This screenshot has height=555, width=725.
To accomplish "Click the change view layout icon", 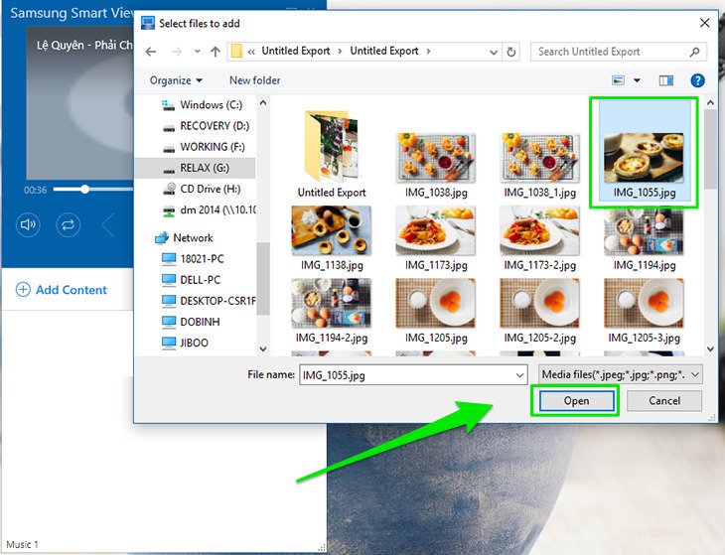I will pyautogui.click(x=619, y=80).
